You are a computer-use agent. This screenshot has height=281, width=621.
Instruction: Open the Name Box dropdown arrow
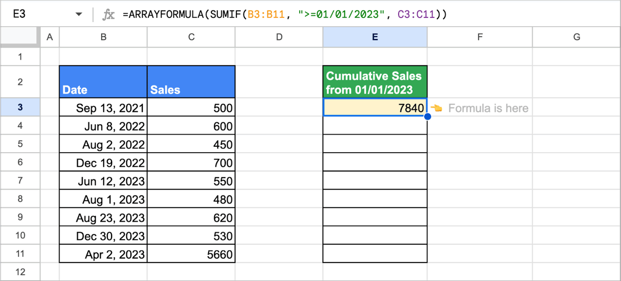(x=79, y=15)
